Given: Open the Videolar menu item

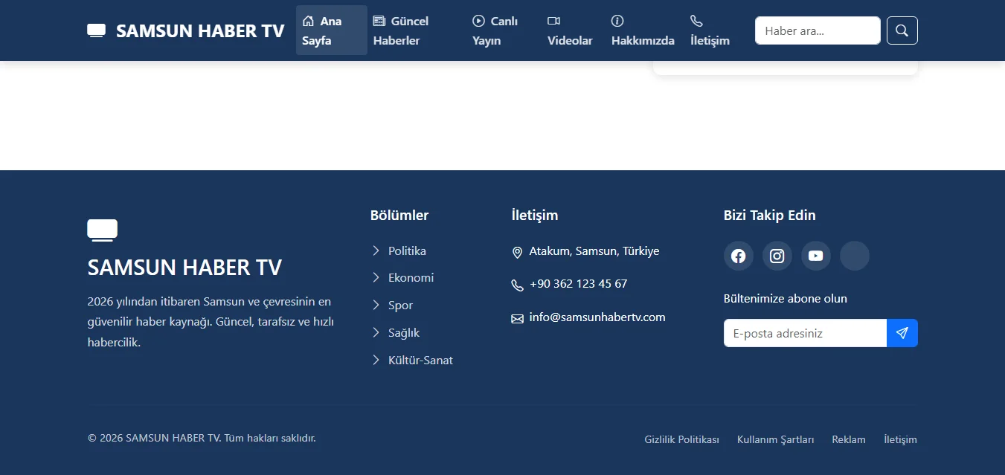Looking at the screenshot, I should [570, 30].
